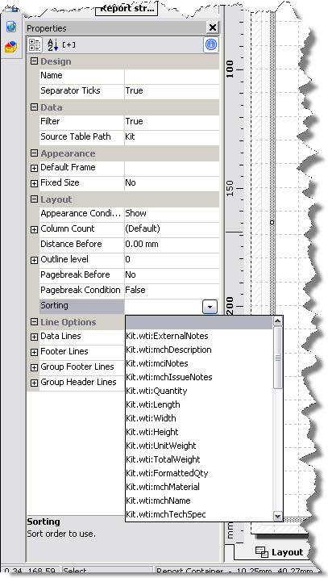Click the Filter True value

click(172, 121)
